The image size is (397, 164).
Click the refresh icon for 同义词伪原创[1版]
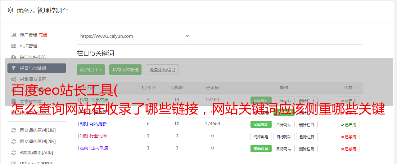point(13,130)
